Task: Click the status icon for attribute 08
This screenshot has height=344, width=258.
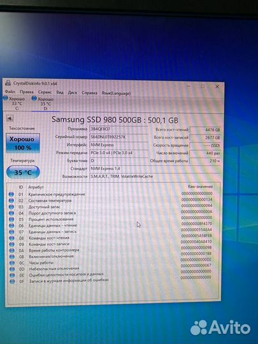Action: tap(12, 238)
